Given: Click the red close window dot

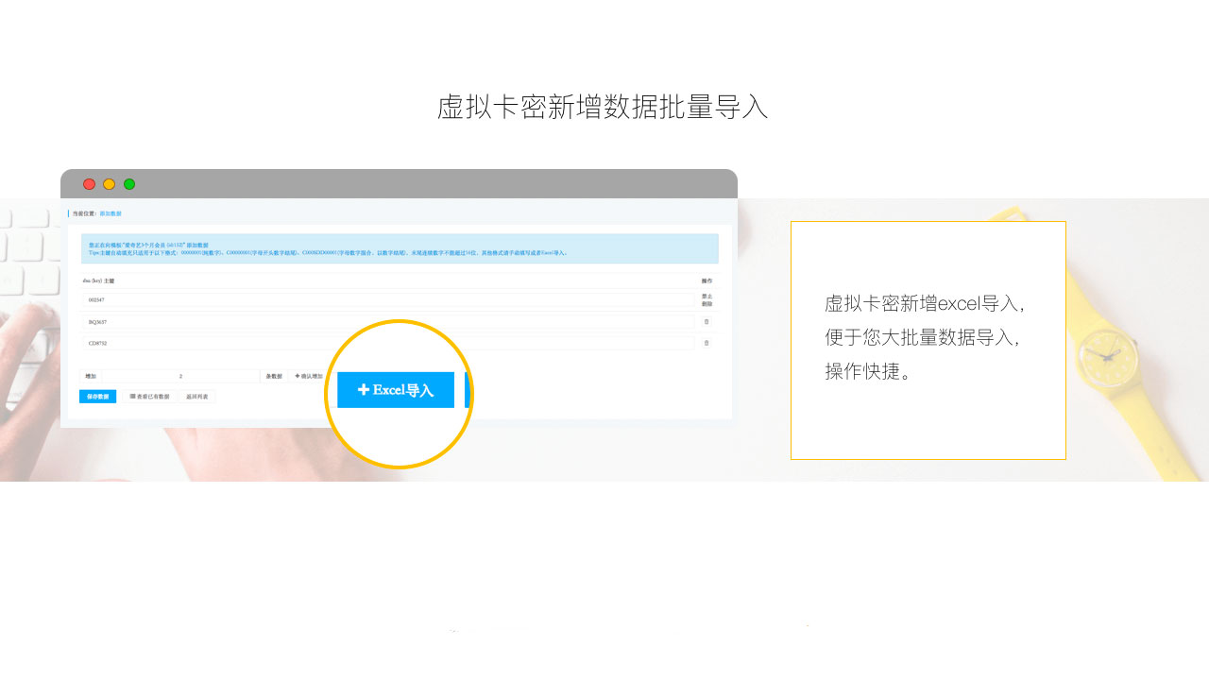Looking at the screenshot, I should tap(89, 184).
